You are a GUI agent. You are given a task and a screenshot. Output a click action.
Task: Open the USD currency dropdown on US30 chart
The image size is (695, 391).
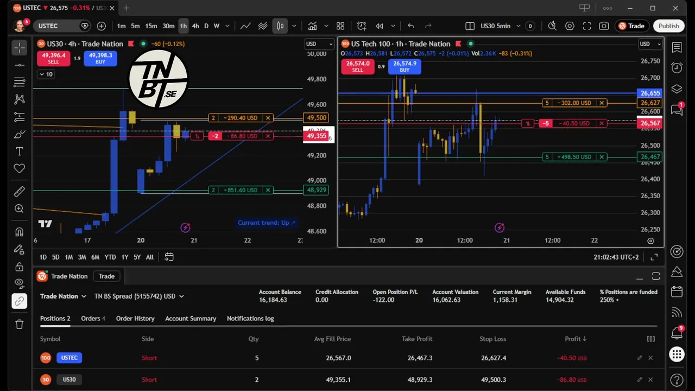[319, 44]
